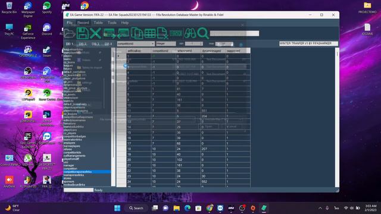Open the FIFA 22 desktop icon
Image resolution: width=381 pixels, height=214 pixels.
click(47, 182)
